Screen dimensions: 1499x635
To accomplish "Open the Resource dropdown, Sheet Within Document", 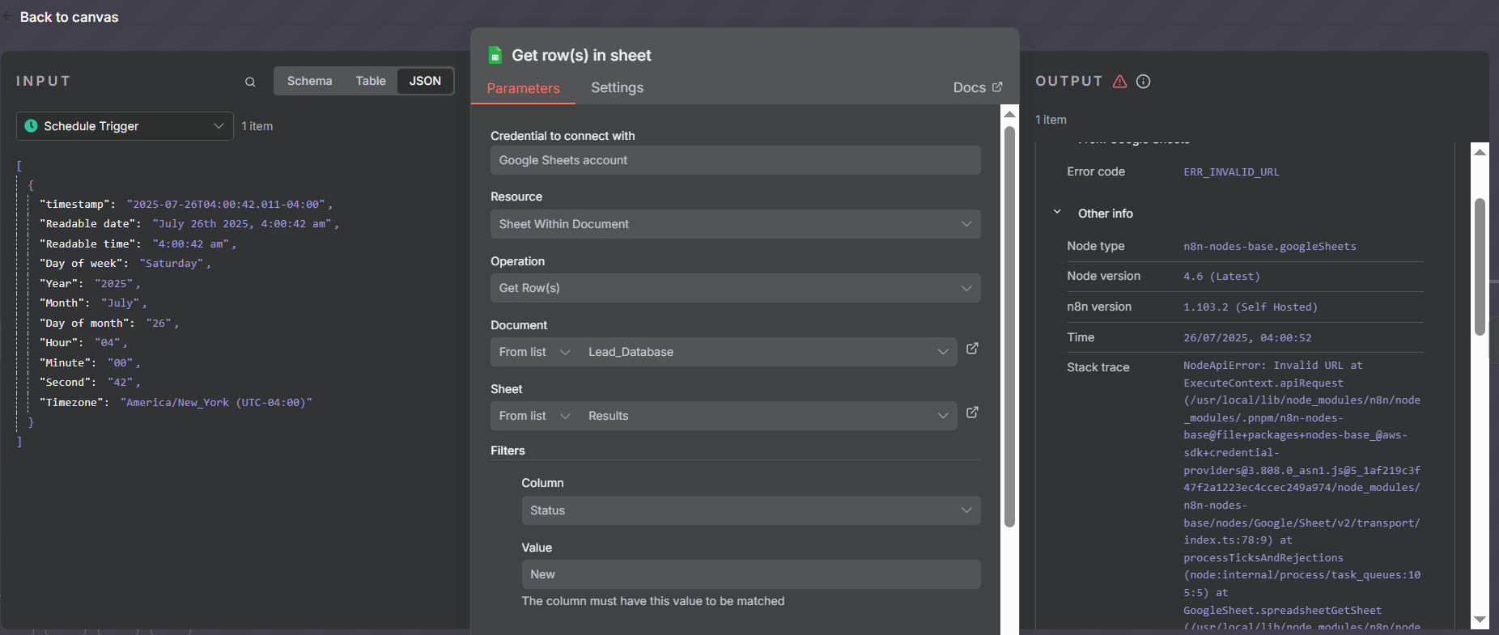I will tap(736, 224).
